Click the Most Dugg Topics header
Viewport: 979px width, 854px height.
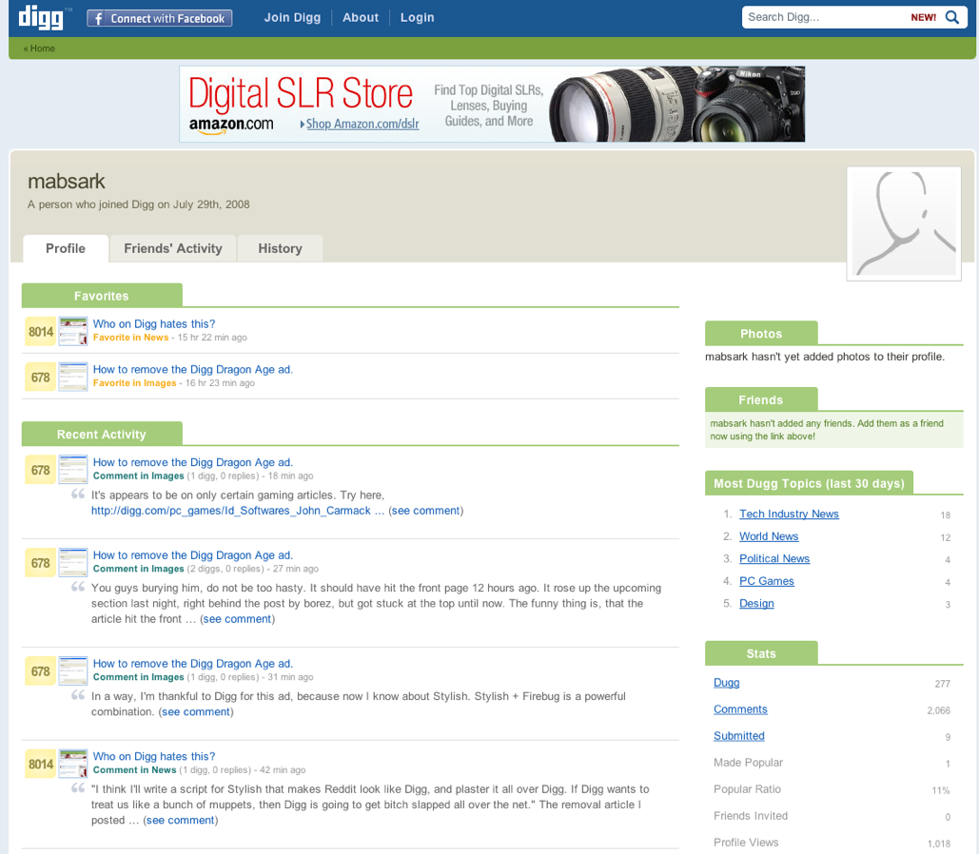pyautogui.click(x=809, y=484)
